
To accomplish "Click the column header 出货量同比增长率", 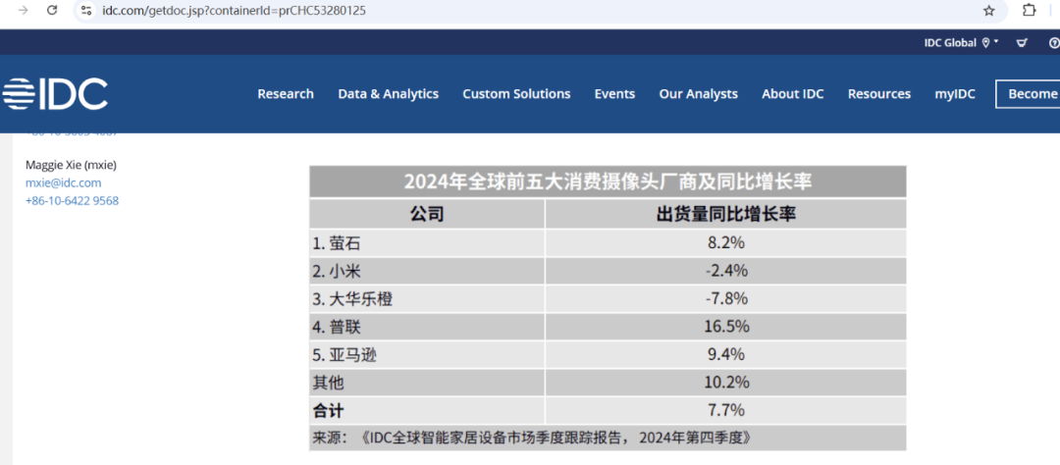I will tap(726, 214).
